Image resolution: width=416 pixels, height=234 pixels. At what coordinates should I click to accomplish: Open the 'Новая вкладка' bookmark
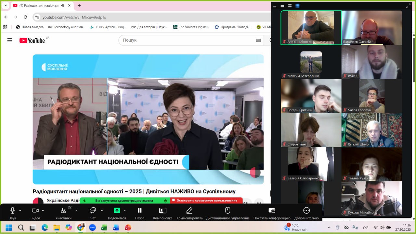pos(30,27)
